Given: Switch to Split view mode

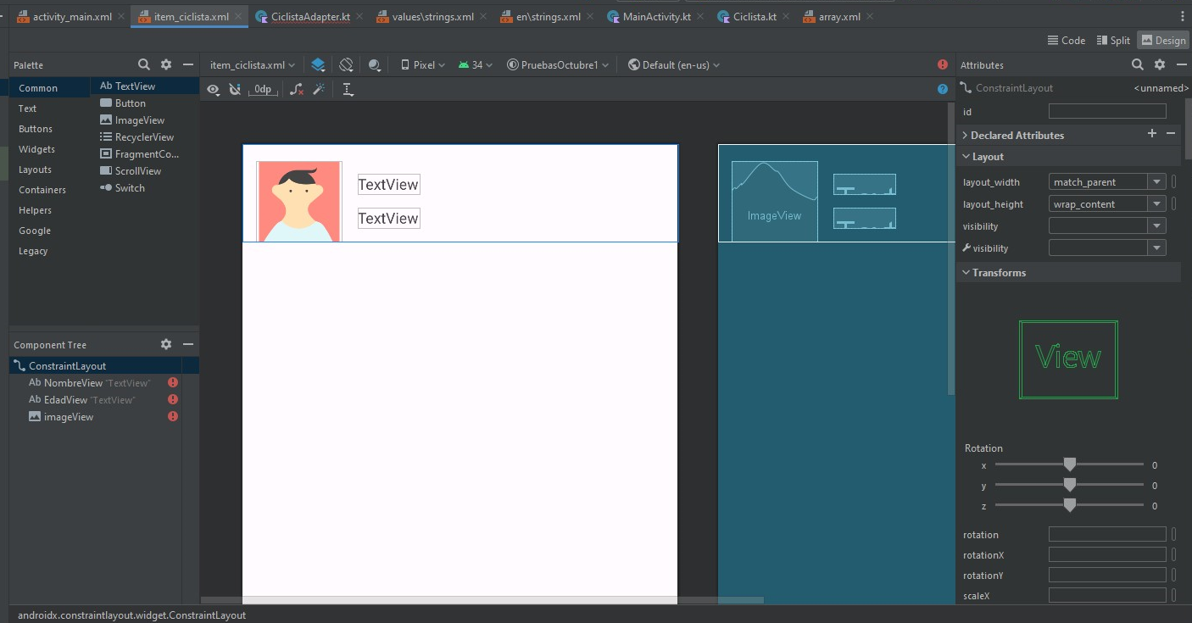Looking at the screenshot, I should point(1113,41).
